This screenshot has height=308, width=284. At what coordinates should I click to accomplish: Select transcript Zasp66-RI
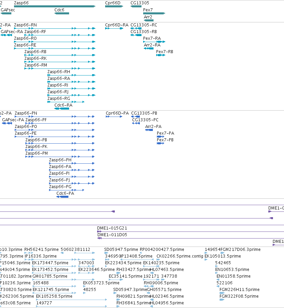coord(58,85)
